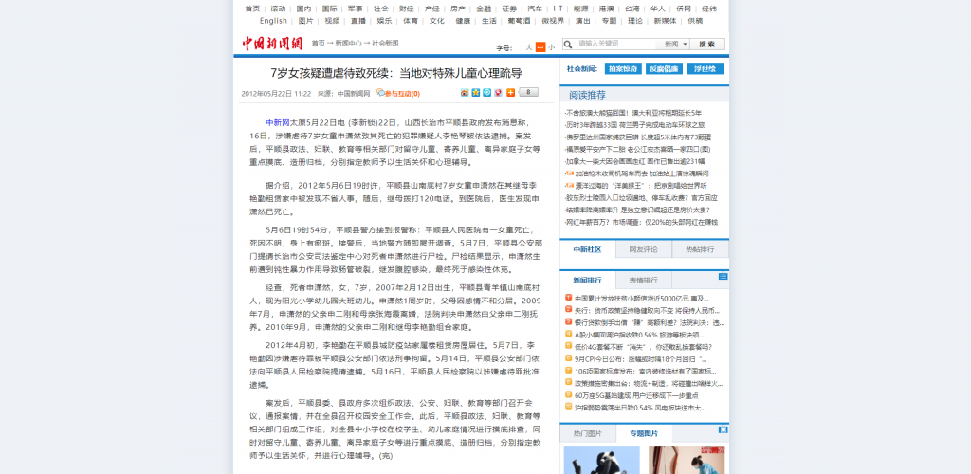The height and width of the screenshot is (474, 971).
Task: Switch to 表情排行 tab
Action: 644,280
